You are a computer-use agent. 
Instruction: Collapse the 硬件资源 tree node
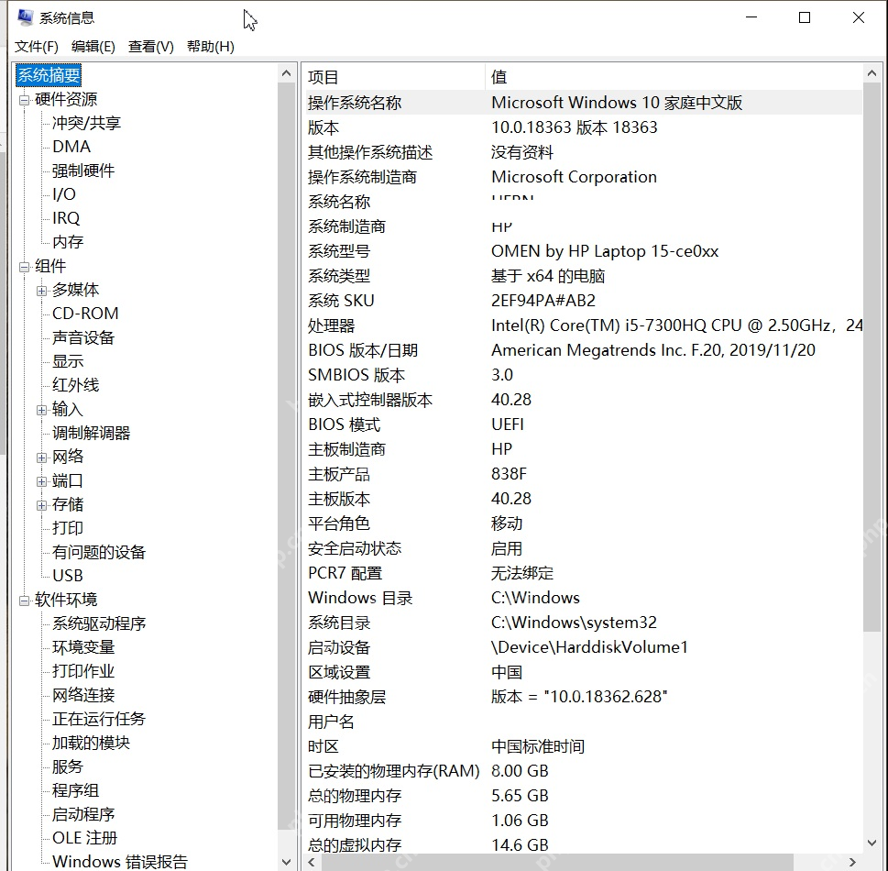coord(25,100)
